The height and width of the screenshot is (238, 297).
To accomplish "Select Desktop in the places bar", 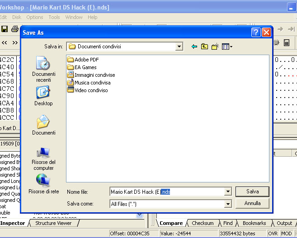I will tap(43, 96).
